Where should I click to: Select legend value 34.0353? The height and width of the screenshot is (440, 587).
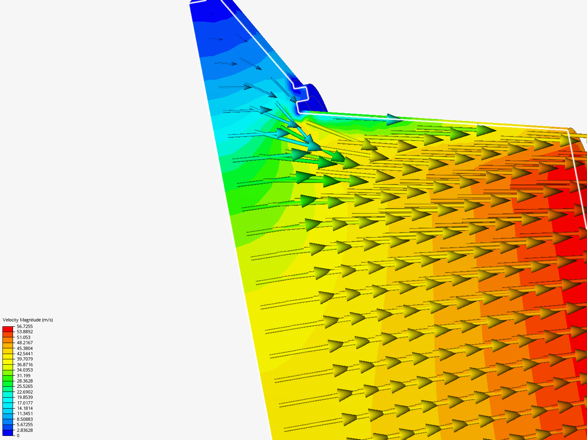coord(24,370)
